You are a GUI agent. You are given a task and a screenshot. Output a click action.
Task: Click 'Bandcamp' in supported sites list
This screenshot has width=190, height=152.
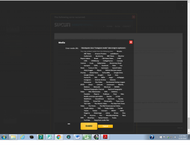tap(99, 56)
